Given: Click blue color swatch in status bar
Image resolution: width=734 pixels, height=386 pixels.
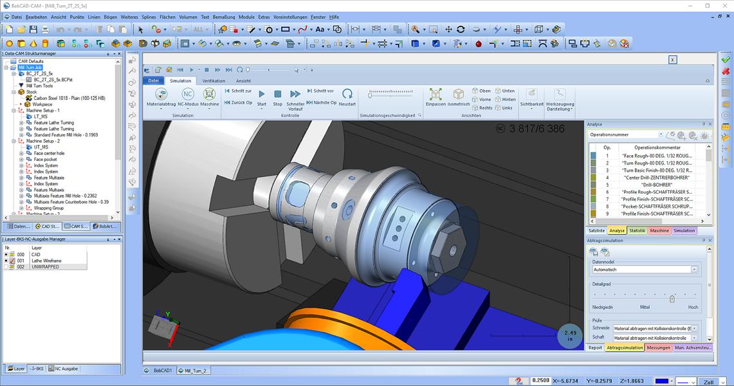Looking at the screenshot, I should (661, 381).
